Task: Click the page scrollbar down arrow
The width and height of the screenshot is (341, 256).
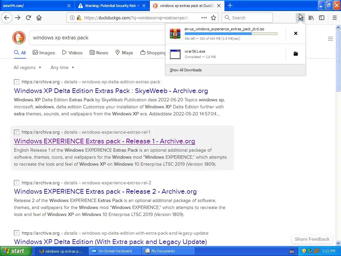Action: pyautogui.click(x=338, y=243)
